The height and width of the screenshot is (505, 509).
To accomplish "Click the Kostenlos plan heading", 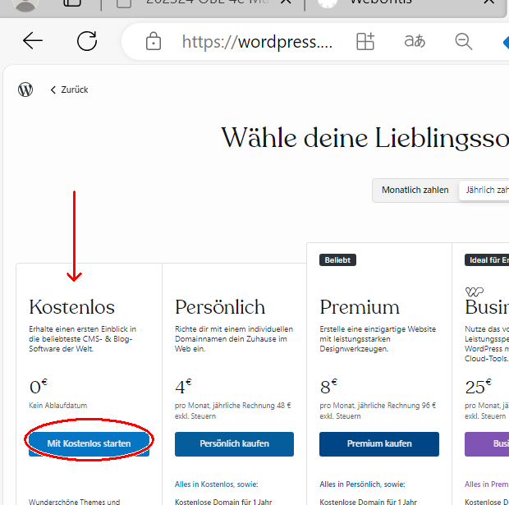I will tap(71, 307).
